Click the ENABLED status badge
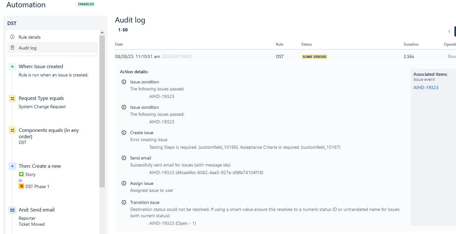 pyautogui.click(x=86, y=4)
